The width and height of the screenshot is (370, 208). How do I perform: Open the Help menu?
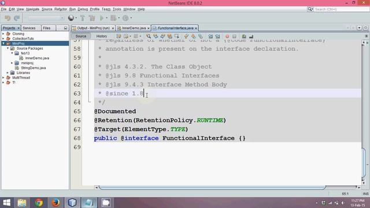point(141,9)
